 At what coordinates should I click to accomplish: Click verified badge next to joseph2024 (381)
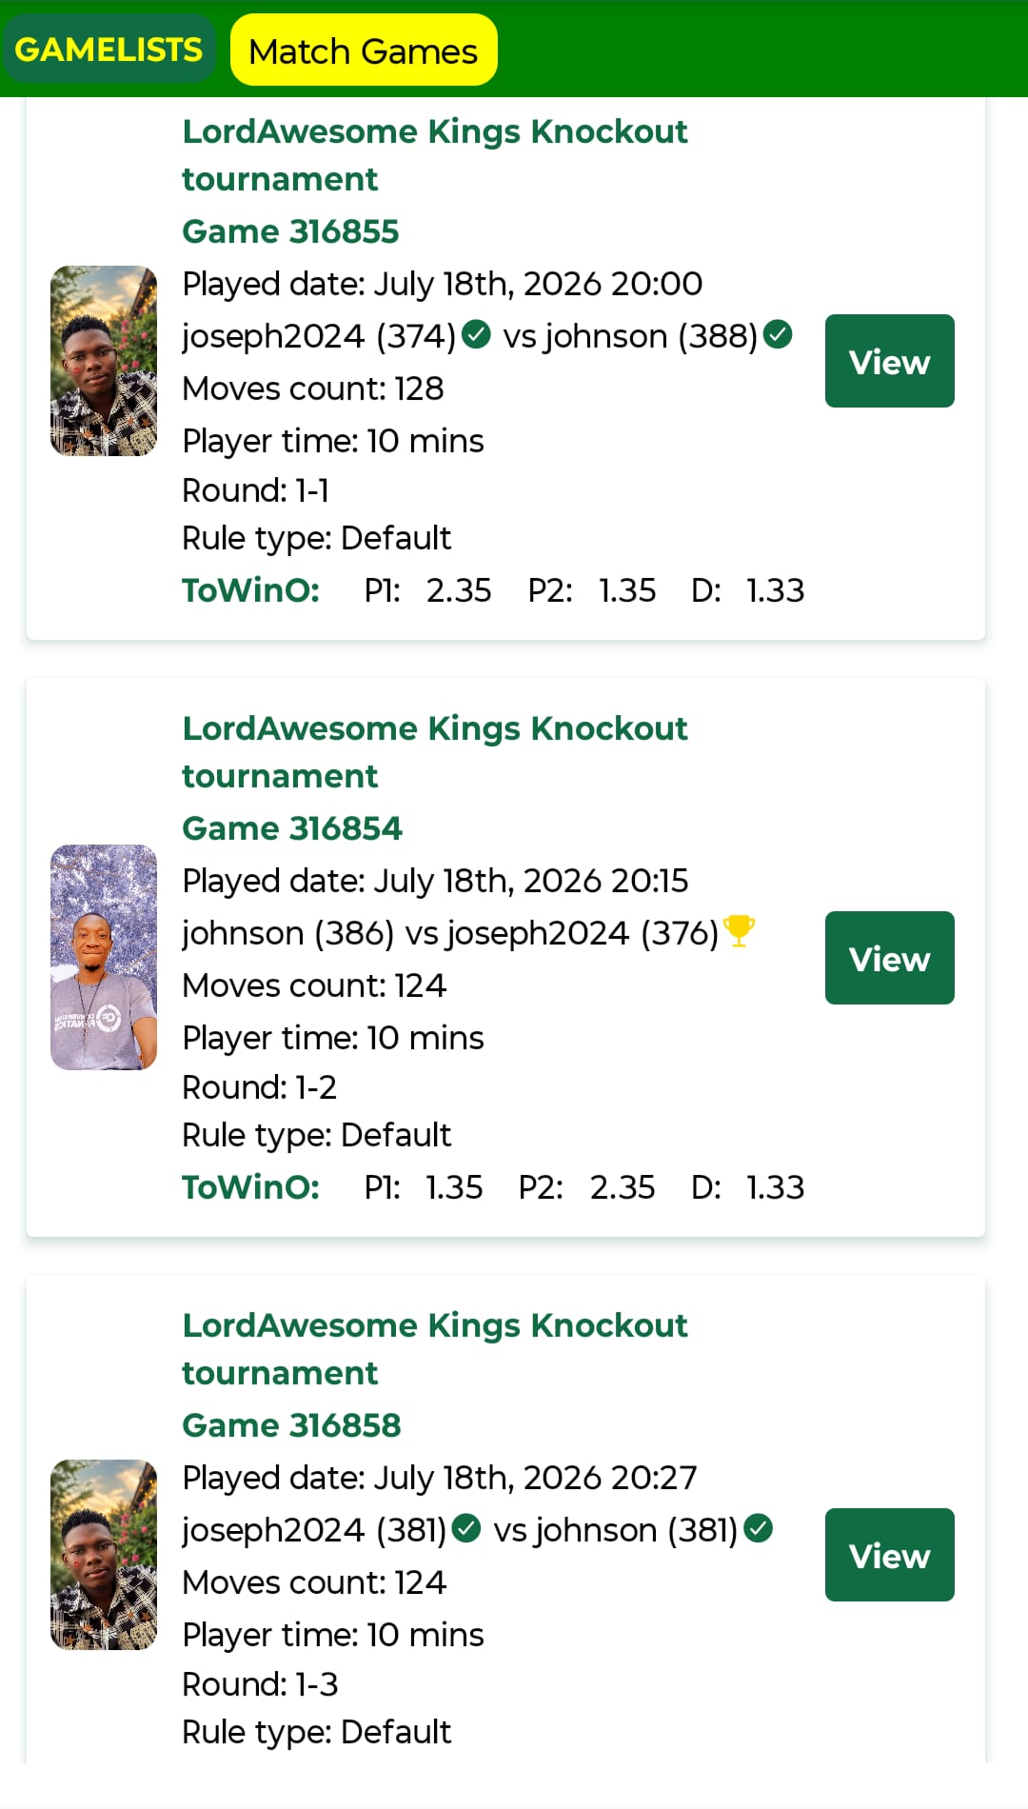[x=466, y=1528]
